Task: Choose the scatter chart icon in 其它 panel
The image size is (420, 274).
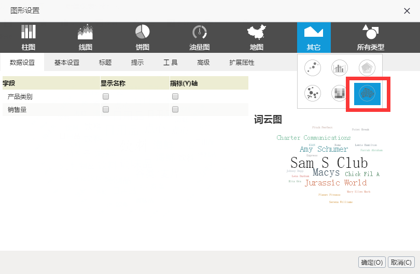Action: coord(313,68)
